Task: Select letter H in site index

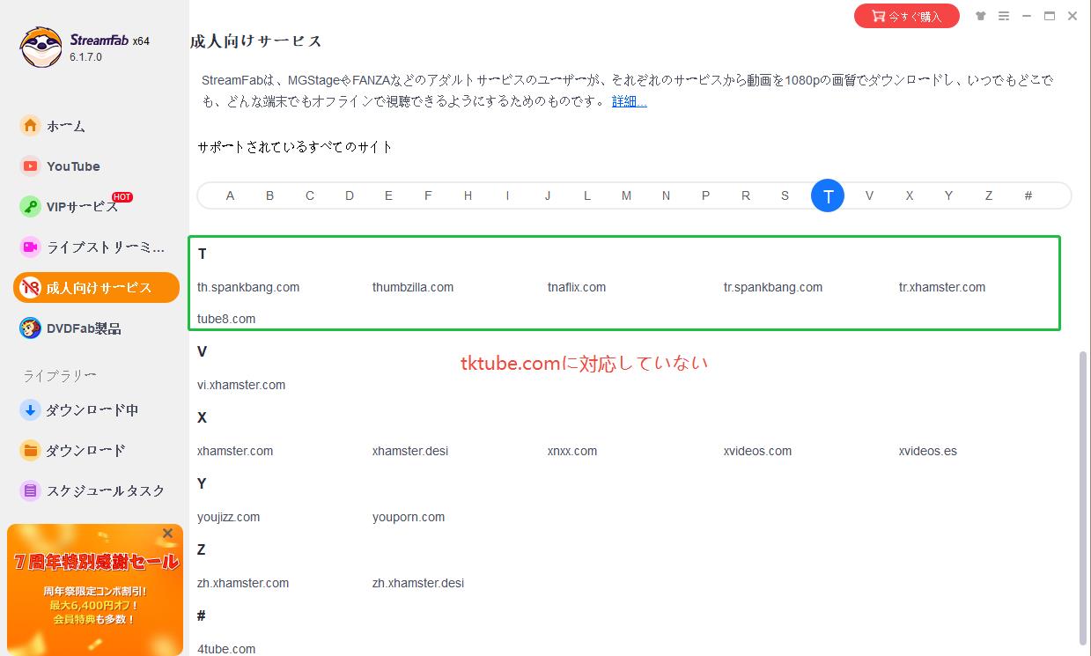Action: [x=468, y=195]
